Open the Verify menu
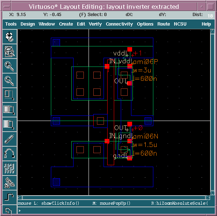217x216 pixels. [95, 24]
